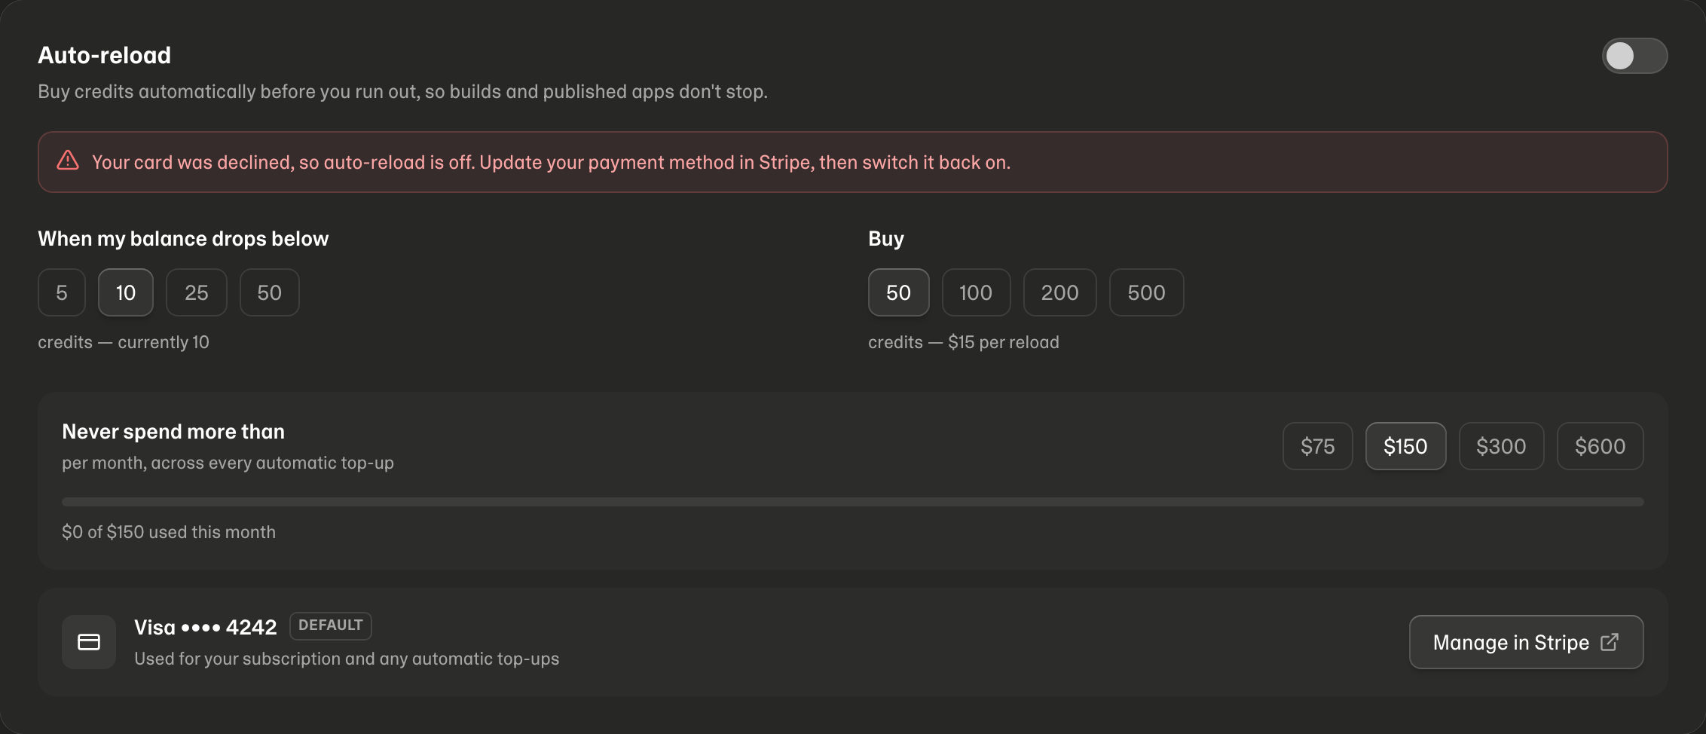Screen dimensions: 1706x734
Task: Buy 500 credits per reload
Action: 1147,292
